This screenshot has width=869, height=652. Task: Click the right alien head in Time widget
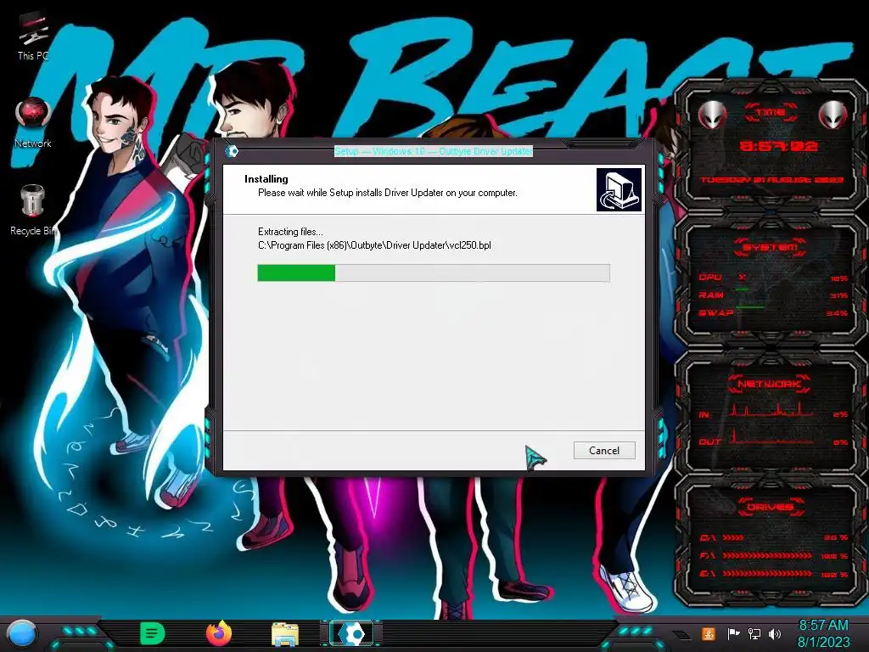tap(833, 115)
